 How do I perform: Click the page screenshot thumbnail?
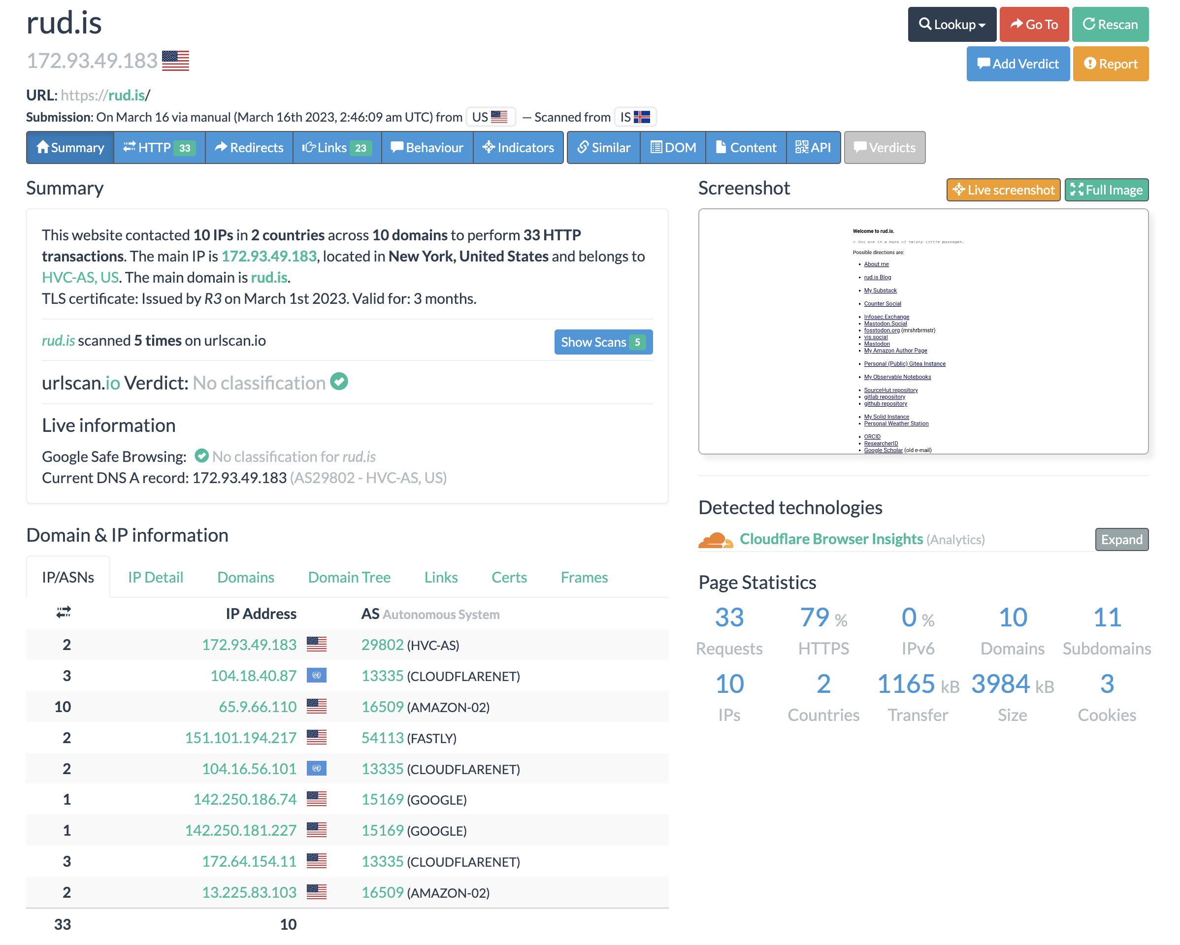(x=923, y=331)
